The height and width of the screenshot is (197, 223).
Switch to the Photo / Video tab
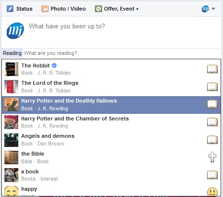(64, 9)
